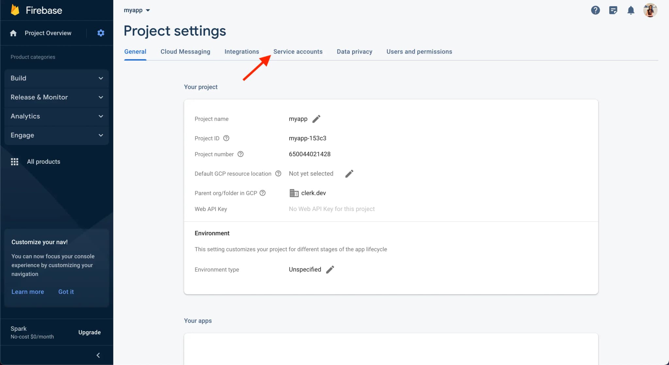Click the Product categories label

tap(33, 57)
